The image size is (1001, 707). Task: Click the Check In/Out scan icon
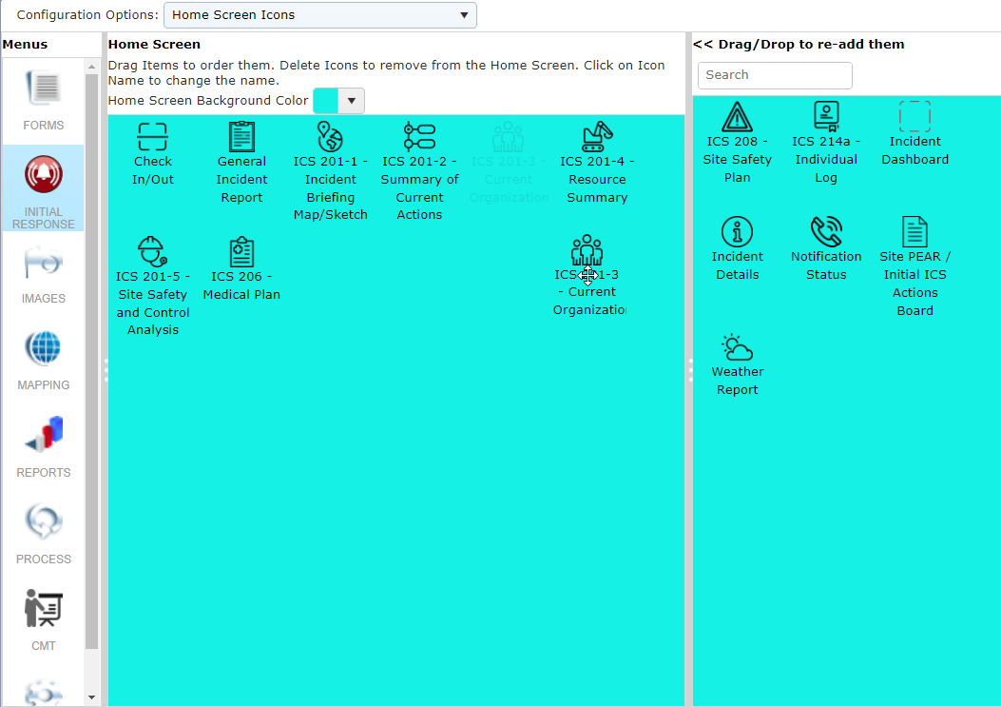pos(153,137)
